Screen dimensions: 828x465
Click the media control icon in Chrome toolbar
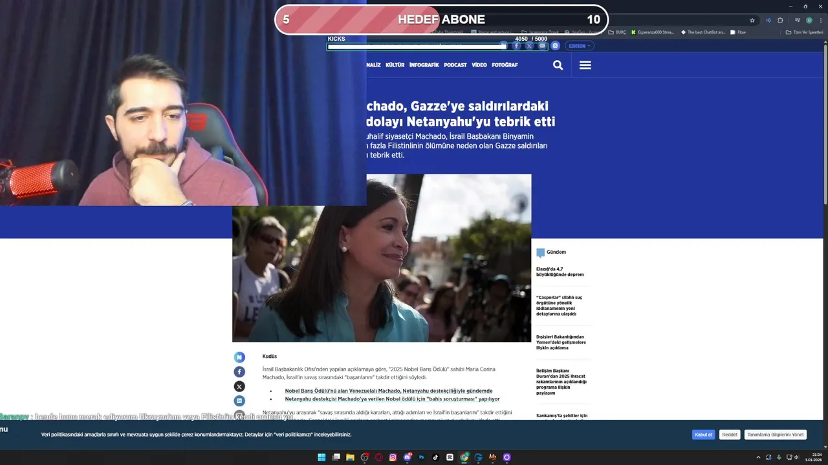[x=798, y=20]
